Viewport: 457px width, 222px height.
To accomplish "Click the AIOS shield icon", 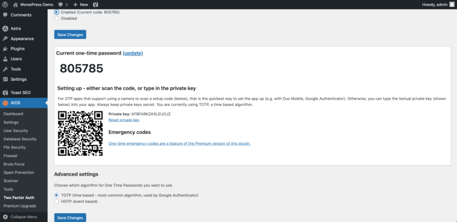I will pyautogui.click(x=5, y=103).
